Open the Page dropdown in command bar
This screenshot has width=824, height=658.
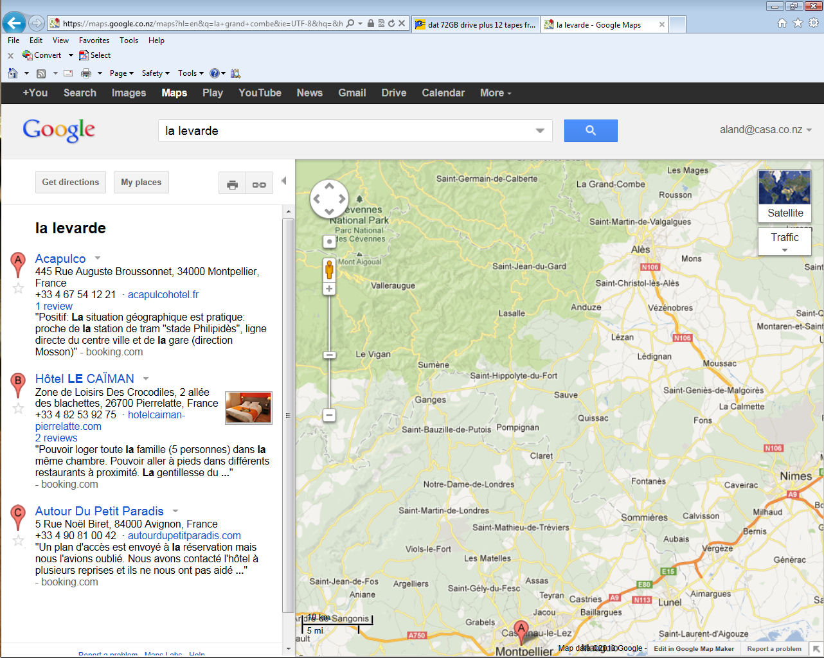click(x=121, y=73)
